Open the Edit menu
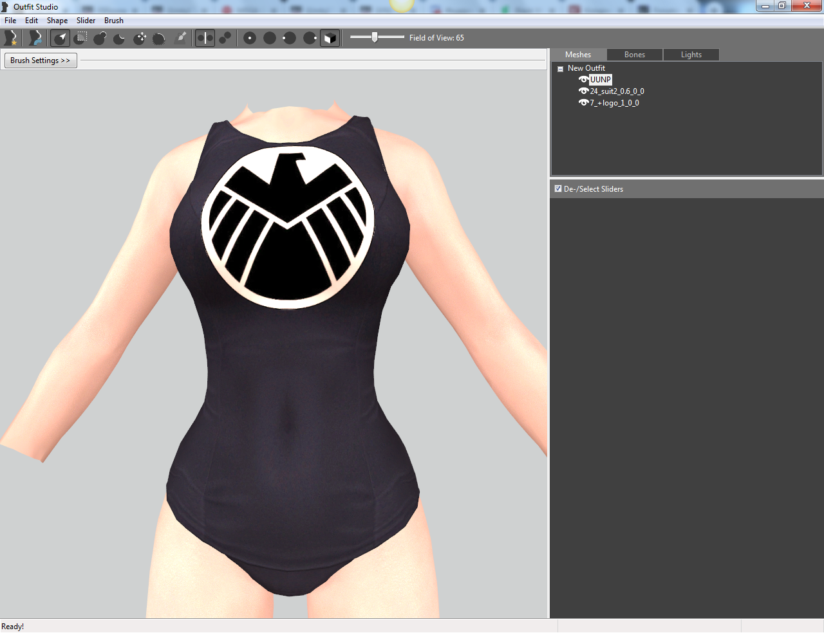824x633 pixels. click(32, 21)
